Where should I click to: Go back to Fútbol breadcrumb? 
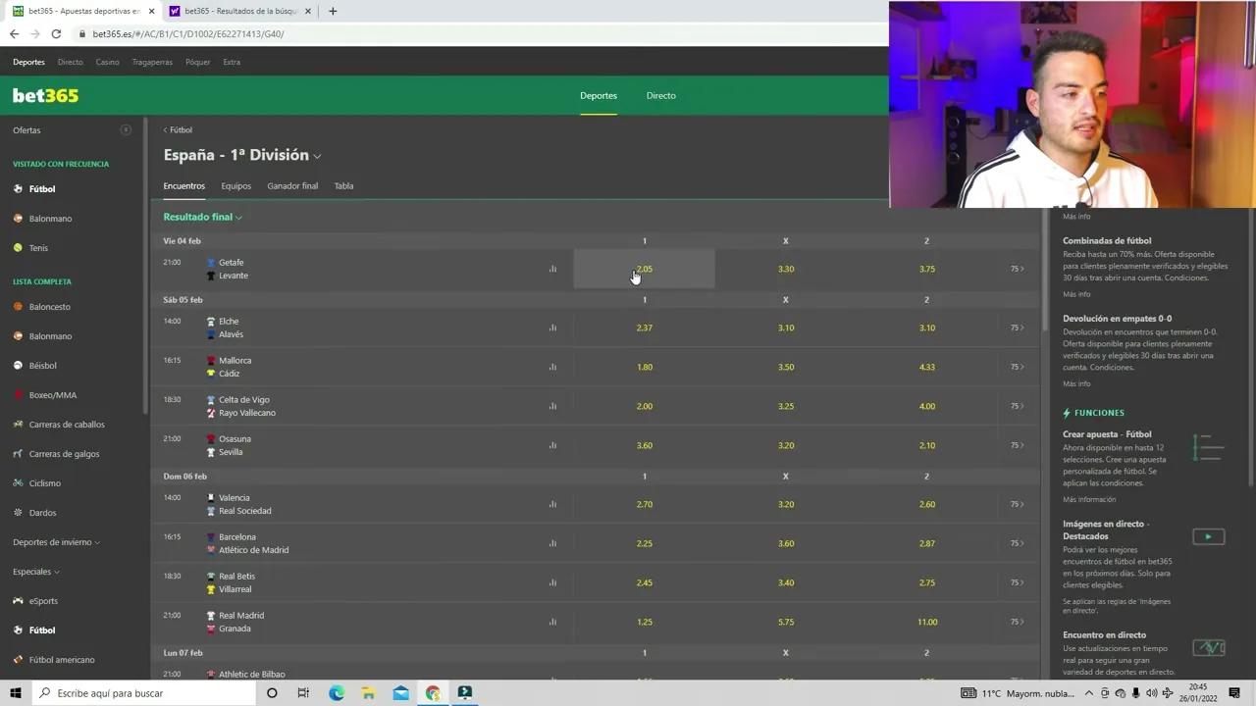tap(178, 129)
